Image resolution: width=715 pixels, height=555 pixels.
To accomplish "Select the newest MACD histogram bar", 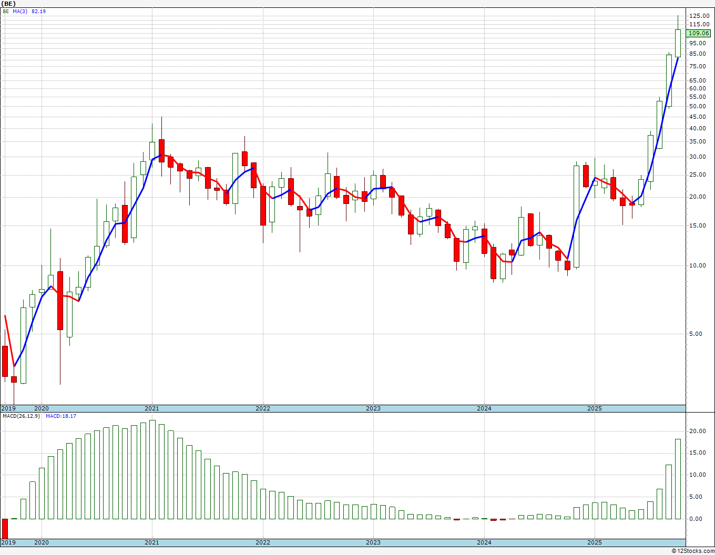I will (x=678, y=479).
